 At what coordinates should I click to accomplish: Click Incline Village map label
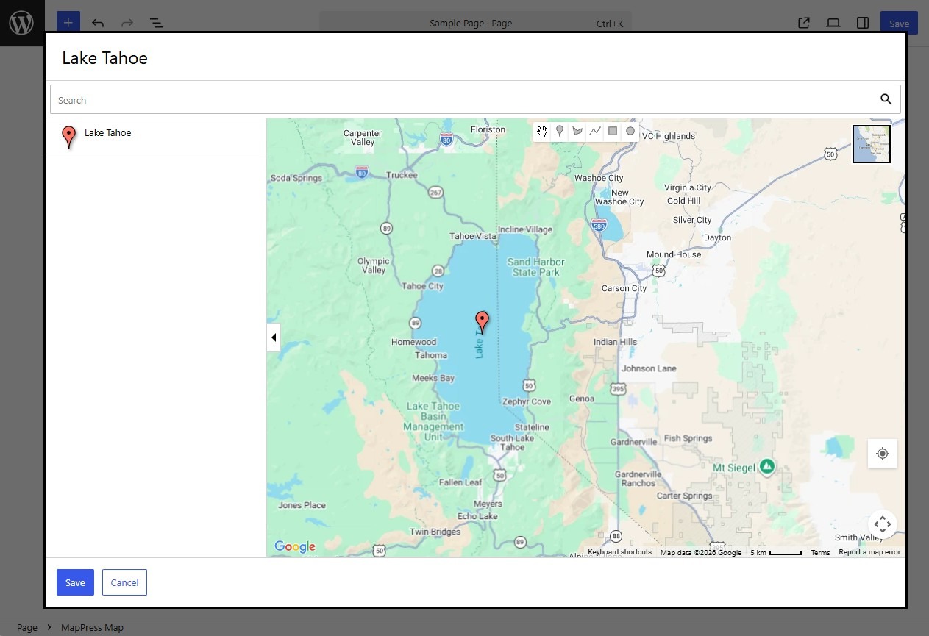[525, 229]
